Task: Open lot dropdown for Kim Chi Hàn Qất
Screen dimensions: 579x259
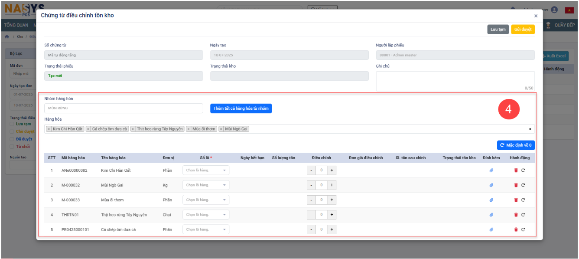Action: click(x=206, y=170)
